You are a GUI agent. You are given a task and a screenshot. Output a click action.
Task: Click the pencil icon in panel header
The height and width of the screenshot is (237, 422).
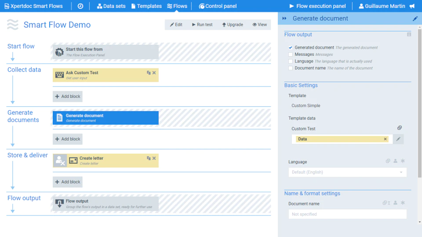click(x=415, y=18)
